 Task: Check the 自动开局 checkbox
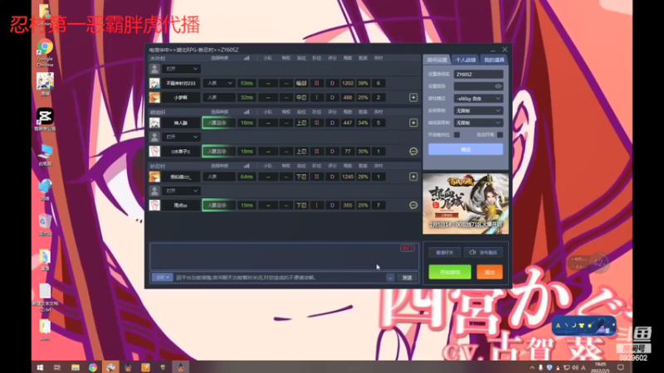click(500, 135)
